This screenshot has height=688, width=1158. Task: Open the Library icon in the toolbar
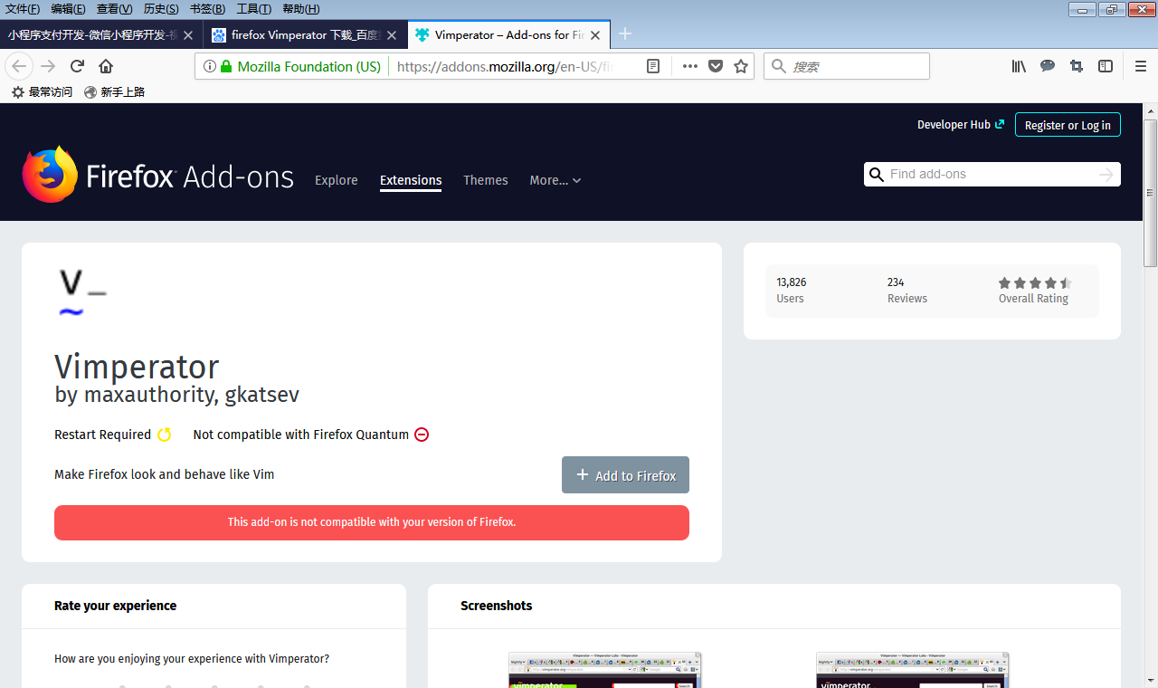coord(1019,66)
